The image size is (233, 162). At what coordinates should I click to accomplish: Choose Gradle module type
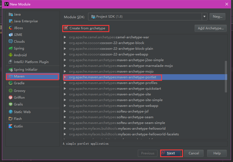tap(33, 83)
